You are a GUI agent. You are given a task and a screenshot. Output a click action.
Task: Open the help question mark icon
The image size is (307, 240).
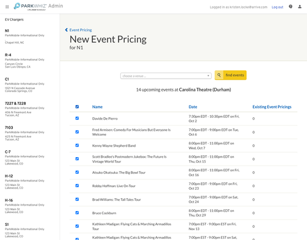click(x=290, y=7)
